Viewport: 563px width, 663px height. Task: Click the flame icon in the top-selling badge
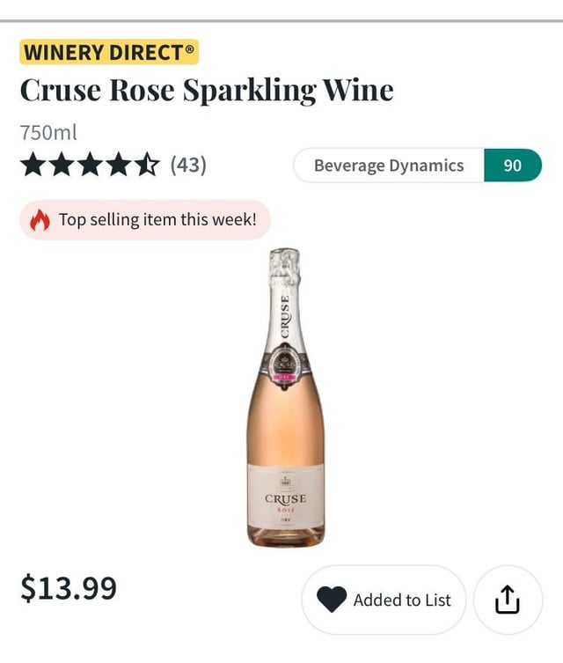tap(40, 220)
